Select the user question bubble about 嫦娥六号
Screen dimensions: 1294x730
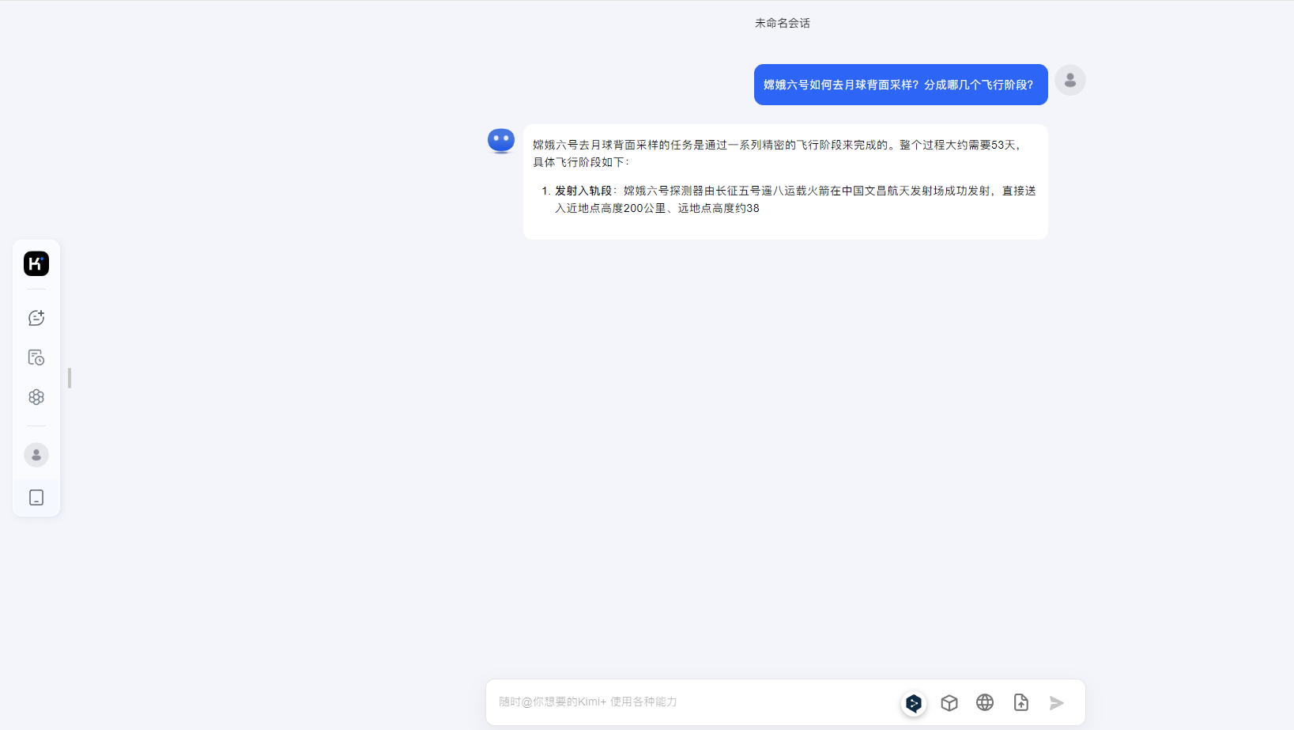[901, 85]
